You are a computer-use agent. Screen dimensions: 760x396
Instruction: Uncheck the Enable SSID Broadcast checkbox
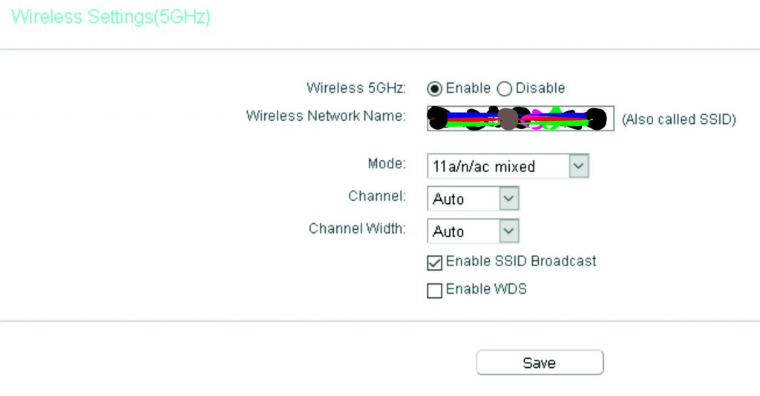[x=434, y=263]
